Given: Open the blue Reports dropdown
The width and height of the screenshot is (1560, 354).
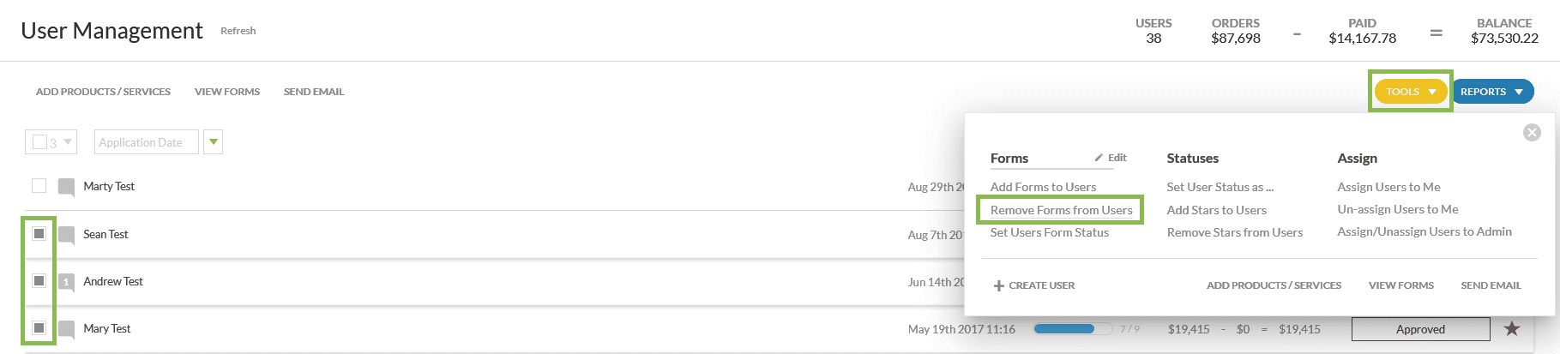Looking at the screenshot, I should click(1491, 92).
